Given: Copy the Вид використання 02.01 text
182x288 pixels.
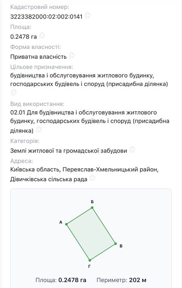Looking at the screenshot, I should pos(39,130).
